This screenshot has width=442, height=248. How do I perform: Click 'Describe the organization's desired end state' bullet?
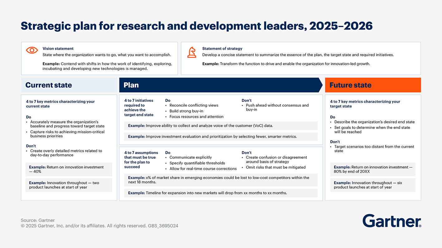pyautogui.click(x=372, y=122)
